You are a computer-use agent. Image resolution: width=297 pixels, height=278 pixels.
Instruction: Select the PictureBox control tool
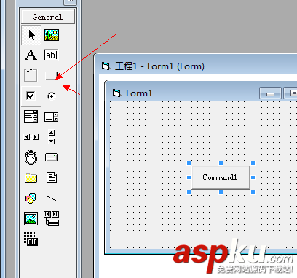pos(52,35)
